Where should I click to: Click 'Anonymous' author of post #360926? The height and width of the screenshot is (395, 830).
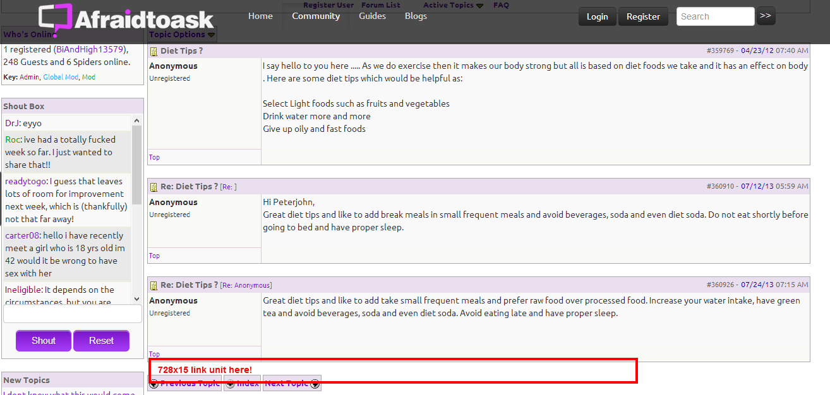pos(173,301)
